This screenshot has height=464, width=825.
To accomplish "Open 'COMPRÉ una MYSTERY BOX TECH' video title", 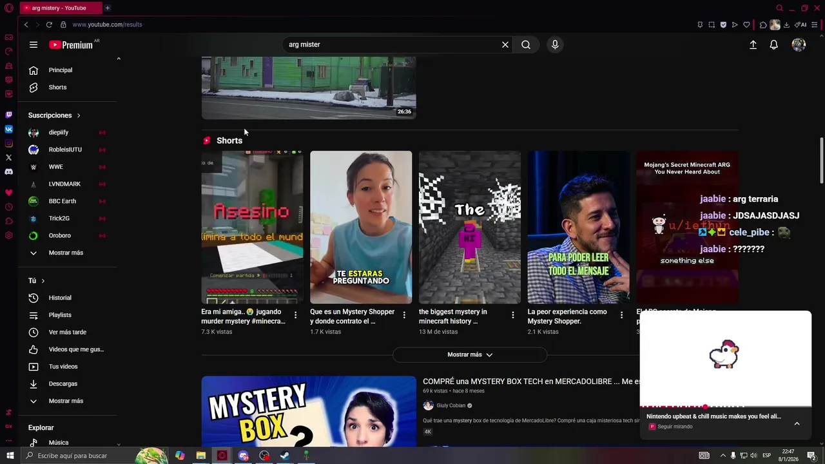I will [x=531, y=382].
